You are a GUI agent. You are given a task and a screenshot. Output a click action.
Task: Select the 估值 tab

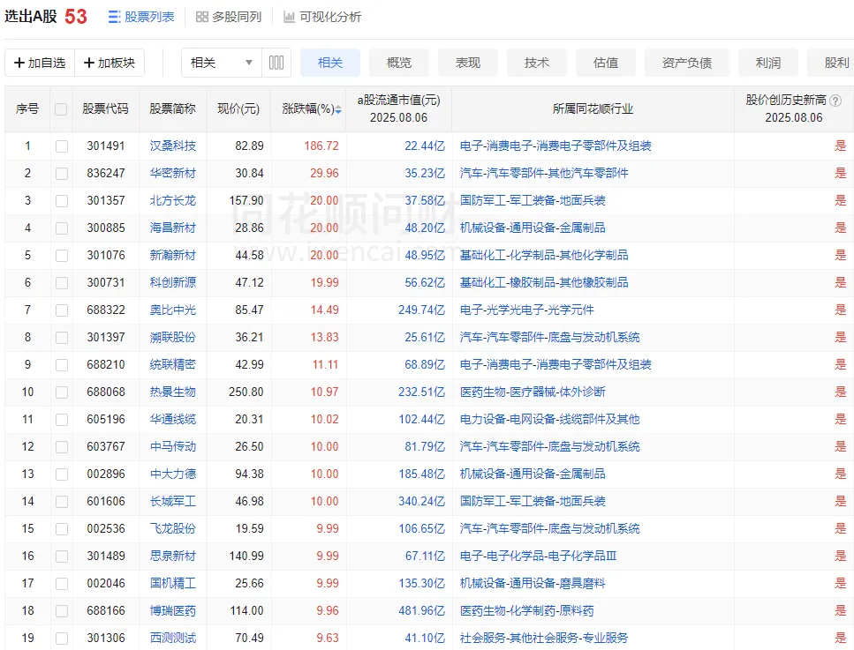pos(606,63)
